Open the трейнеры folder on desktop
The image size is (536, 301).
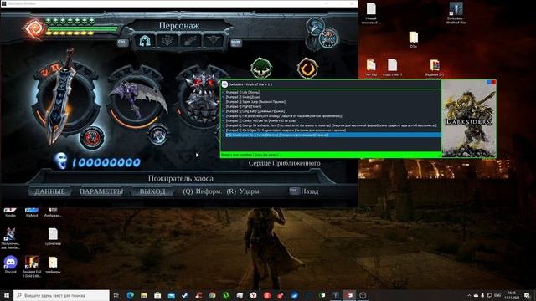53,265
